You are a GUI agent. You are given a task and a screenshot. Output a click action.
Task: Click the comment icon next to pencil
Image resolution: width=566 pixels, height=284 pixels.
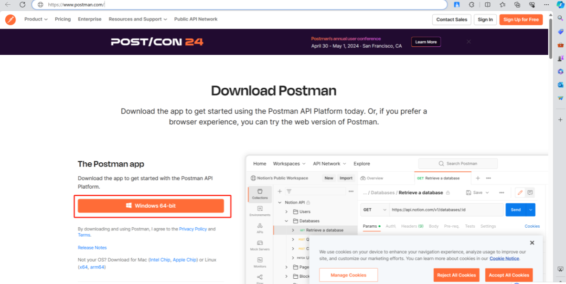pyautogui.click(x=530, y=192)
